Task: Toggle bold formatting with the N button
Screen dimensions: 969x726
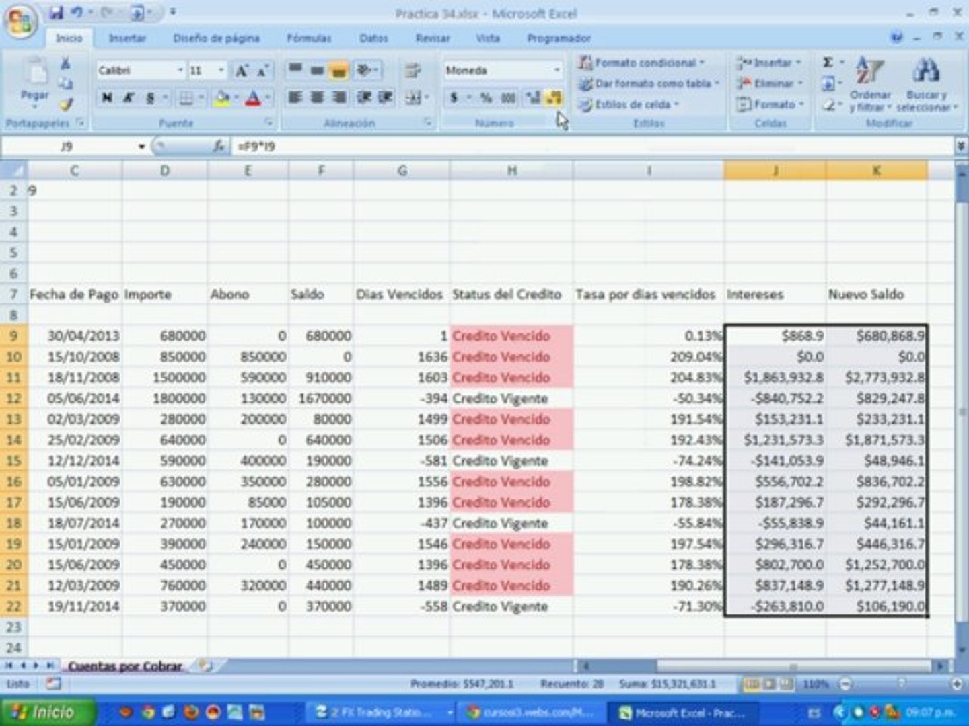Action: (107, 98)
